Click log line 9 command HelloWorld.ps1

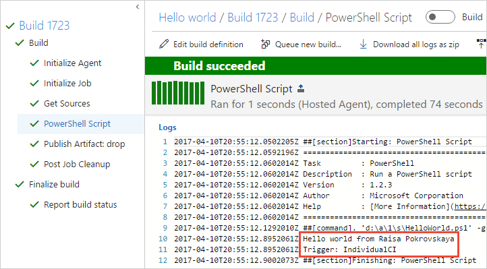pos(395,228)
